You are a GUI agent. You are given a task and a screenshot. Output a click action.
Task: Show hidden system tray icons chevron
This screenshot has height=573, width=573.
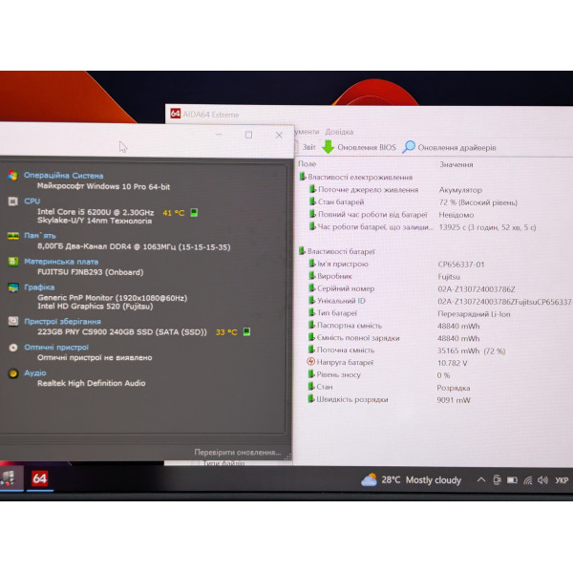(x=481, y=479)
